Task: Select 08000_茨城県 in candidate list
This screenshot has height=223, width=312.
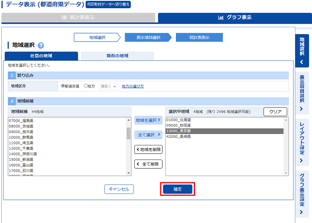Action: click(67, 126)
